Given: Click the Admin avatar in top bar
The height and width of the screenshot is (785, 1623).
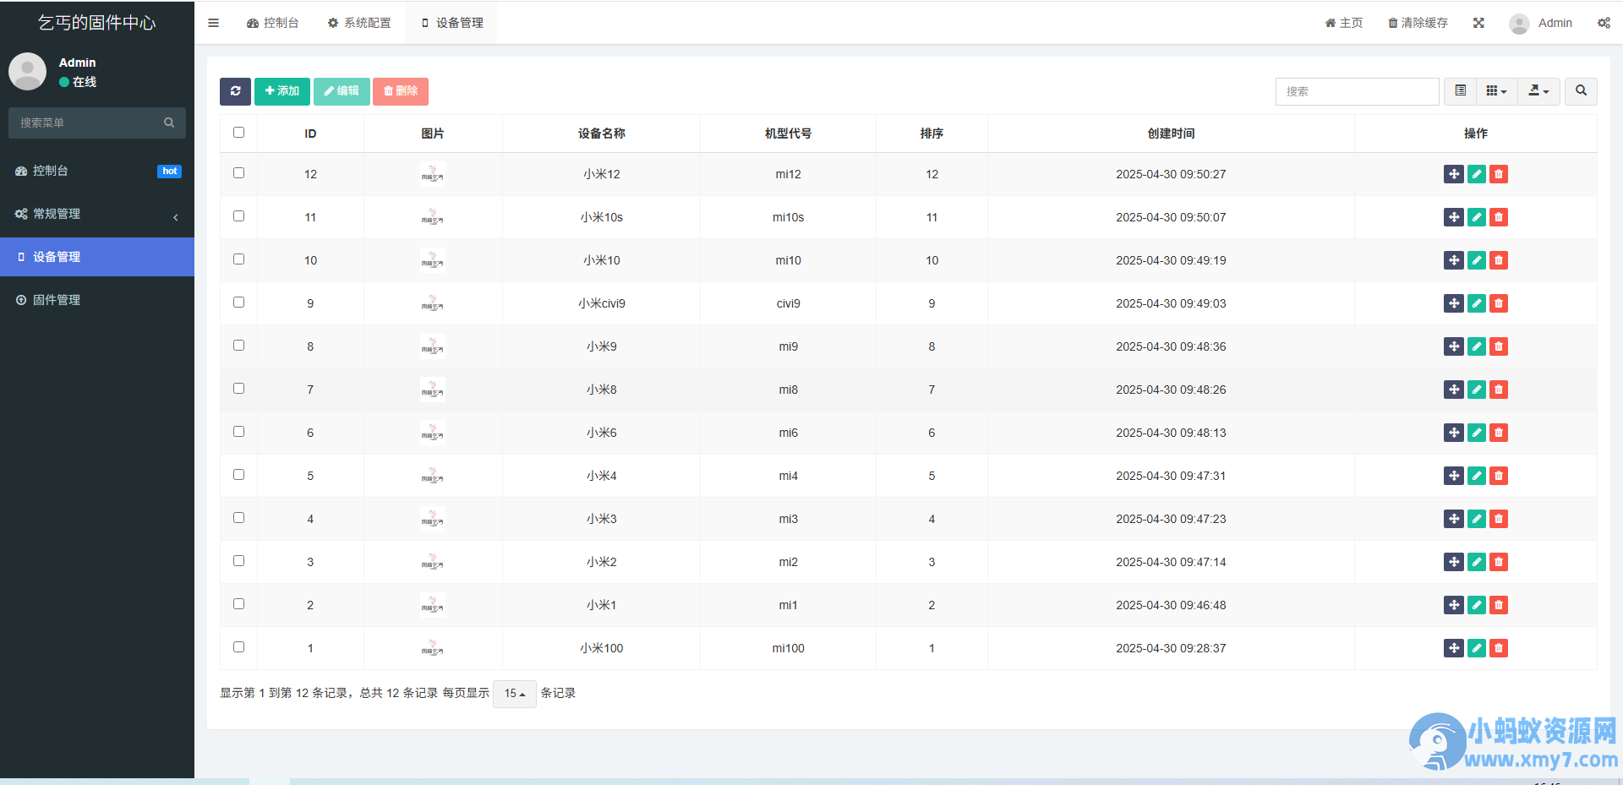Looking at the screenshot, I should tap(1519, 24).
